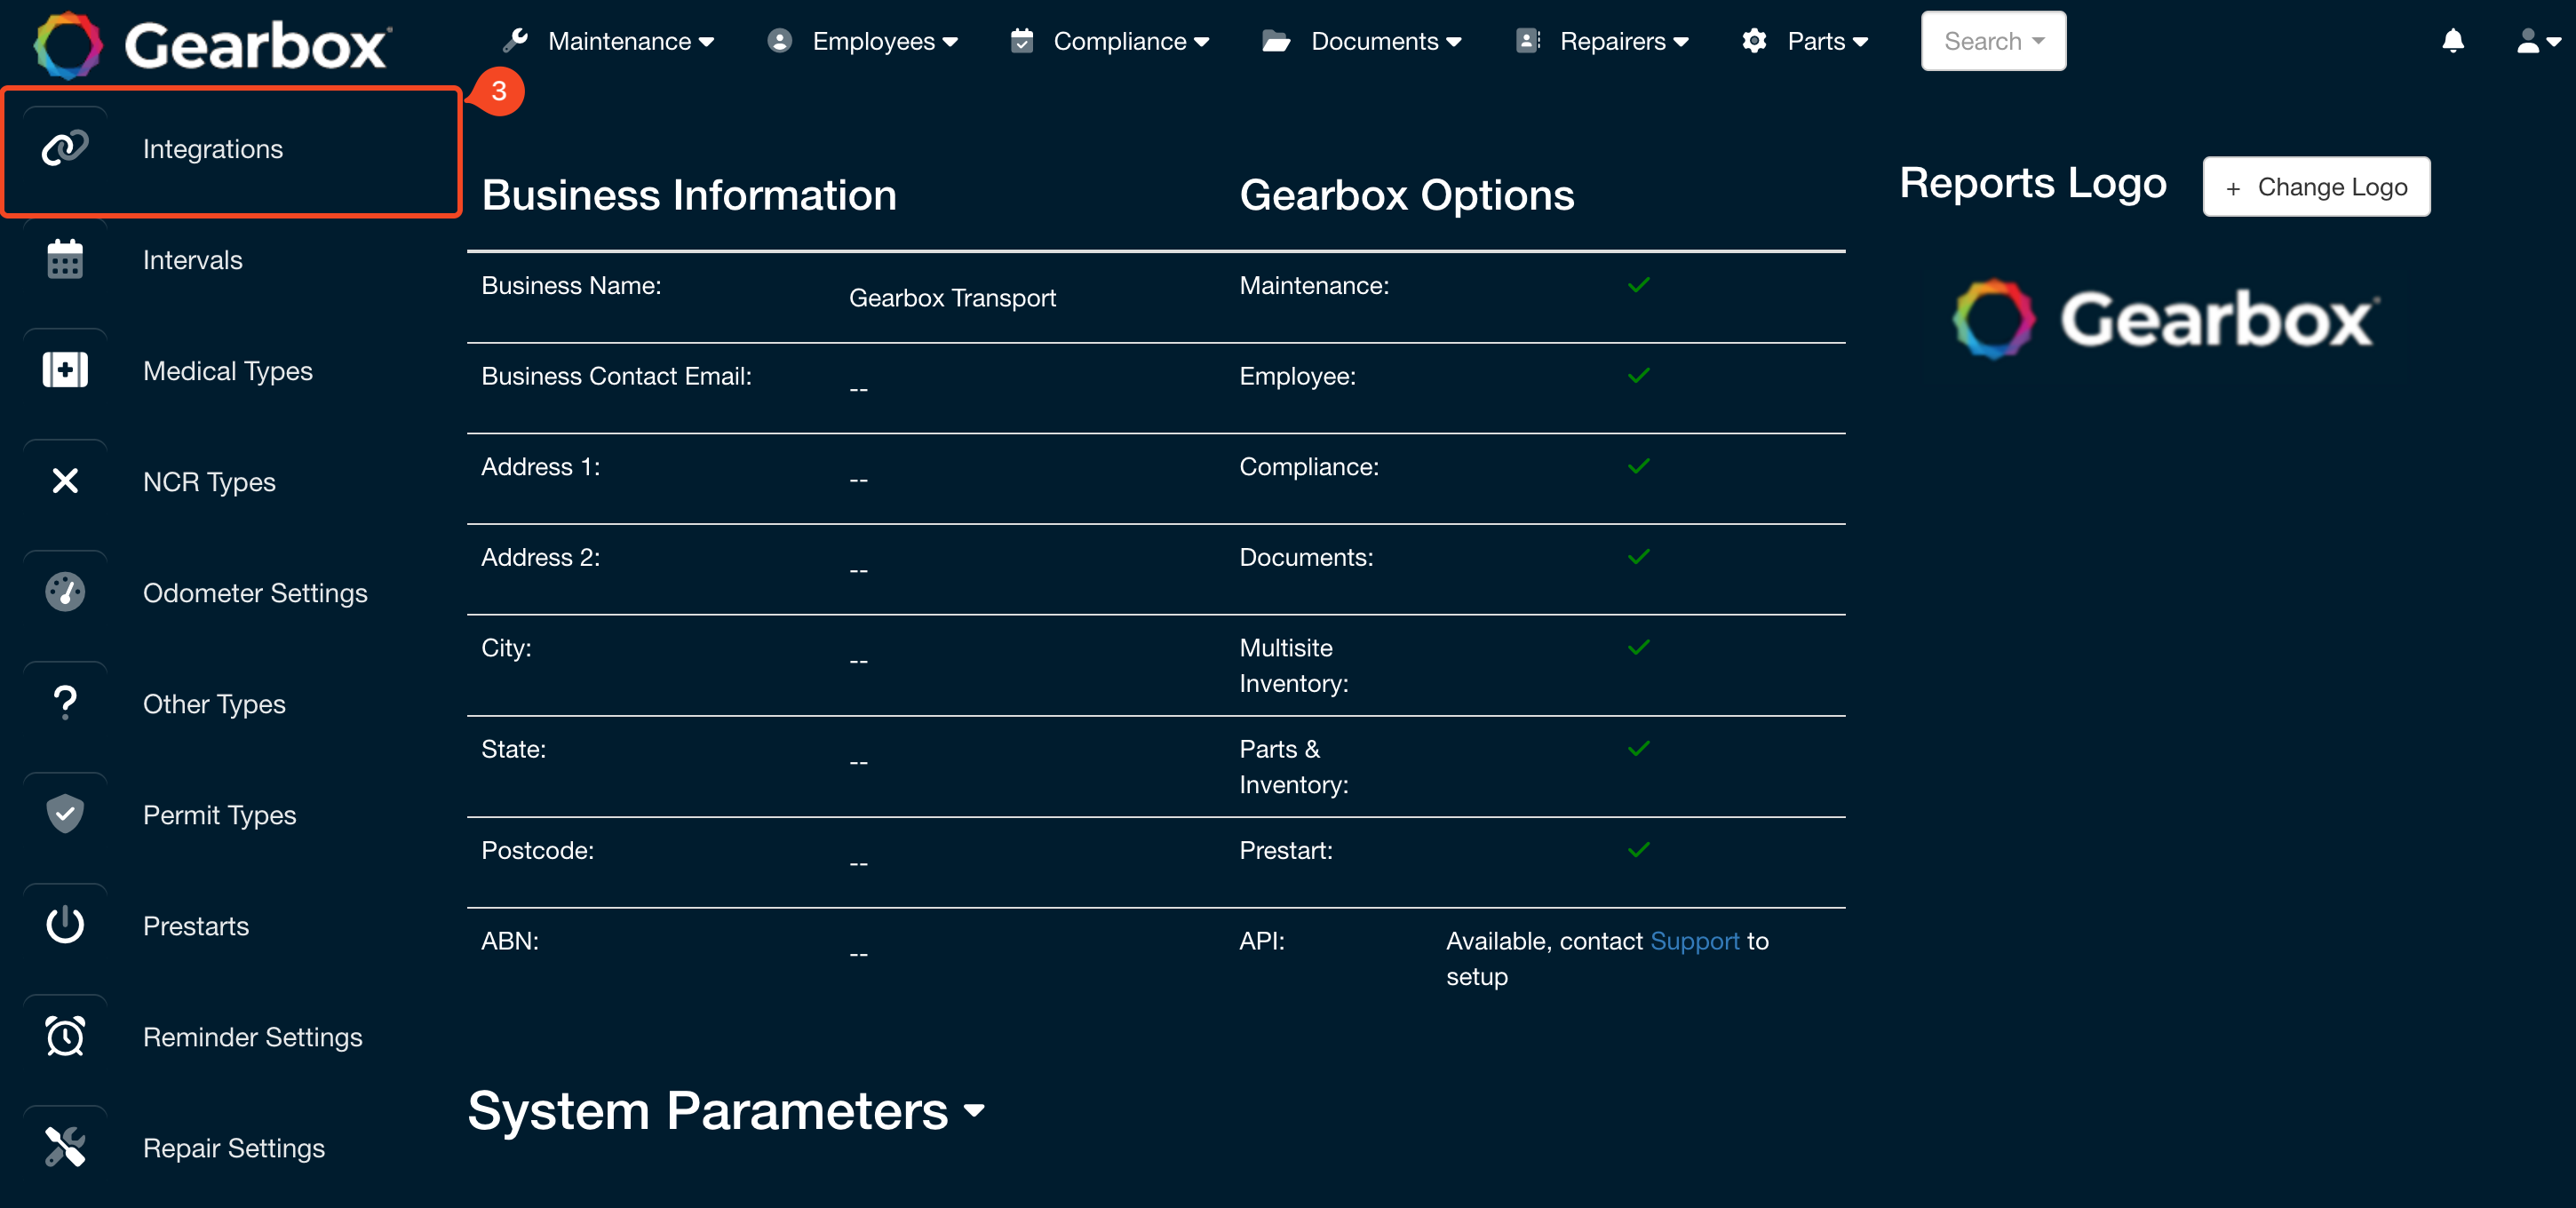Click the Odometer Settings gauge icon
Screen dimensions: 2576x1208
(65, 592)
